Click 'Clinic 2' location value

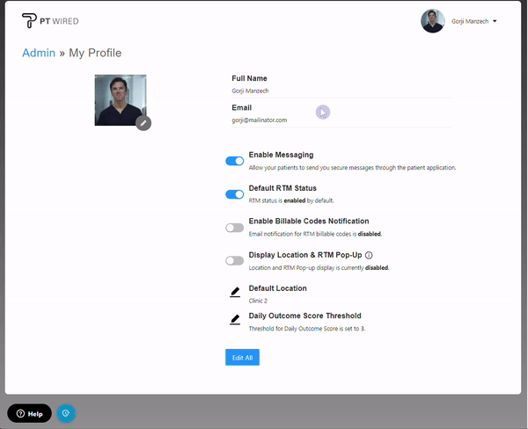point(258,301)
